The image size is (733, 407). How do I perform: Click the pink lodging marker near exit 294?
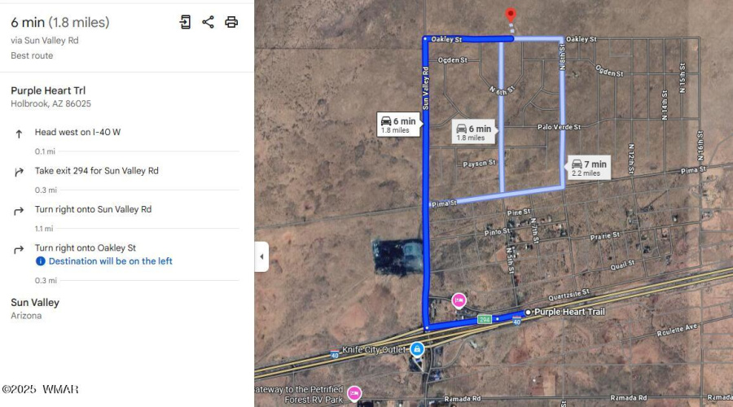point(459,300)
